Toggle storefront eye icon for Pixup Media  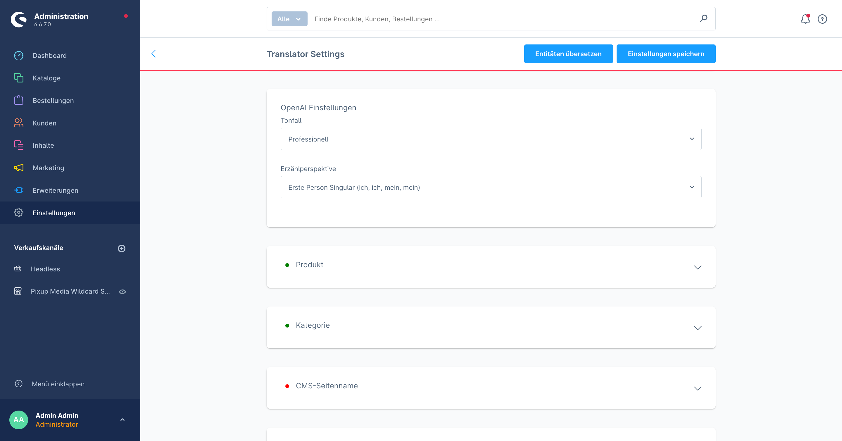[122, 292]
